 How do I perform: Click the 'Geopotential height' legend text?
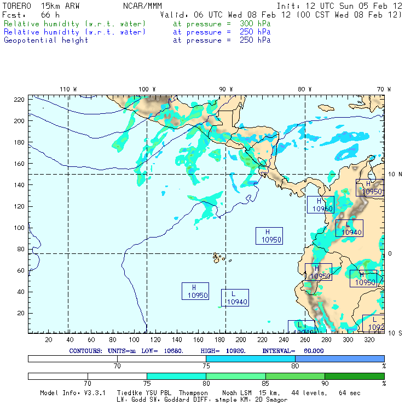point(46,40)
